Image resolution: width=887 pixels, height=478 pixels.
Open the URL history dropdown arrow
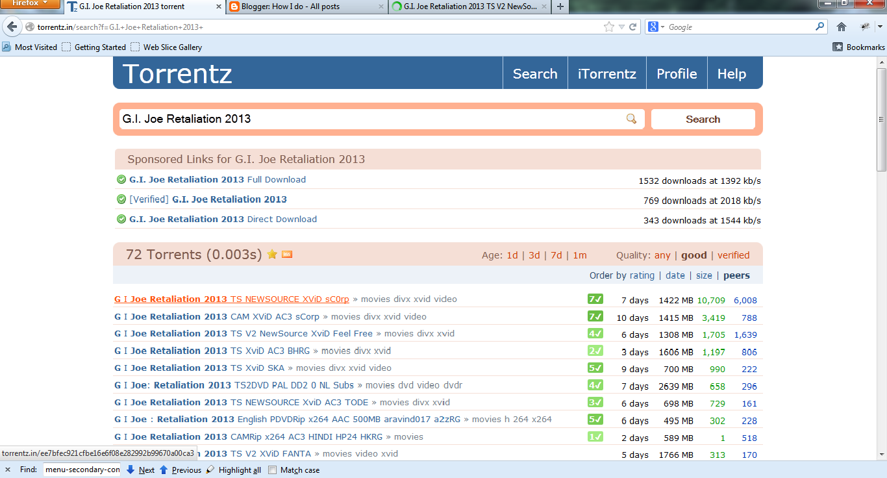click(x=622, y=27)
